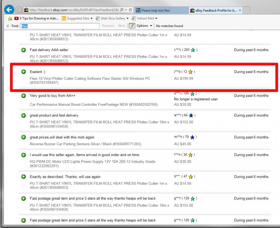Image resolution: width=280 pixels, height=228 pixels.
Task: Switch to 'Please help lost flexi' tab
Action: [x=161, y=10]
